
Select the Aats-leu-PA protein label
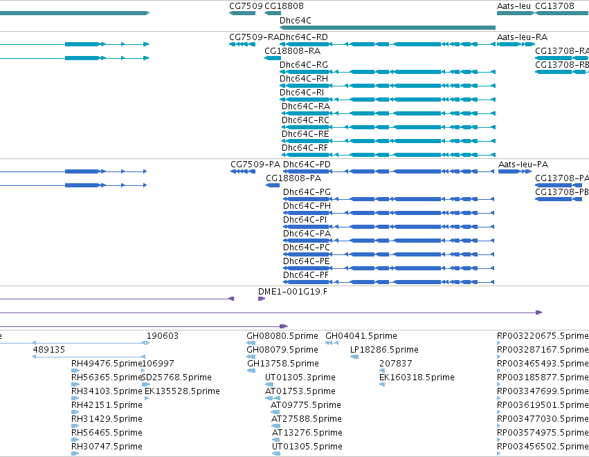(523, 165)
